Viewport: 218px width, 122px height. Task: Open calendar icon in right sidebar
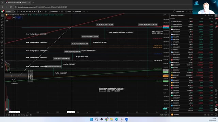coord(216,98)
